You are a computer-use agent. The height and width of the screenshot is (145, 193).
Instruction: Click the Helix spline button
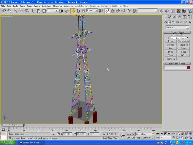(183, 55)
